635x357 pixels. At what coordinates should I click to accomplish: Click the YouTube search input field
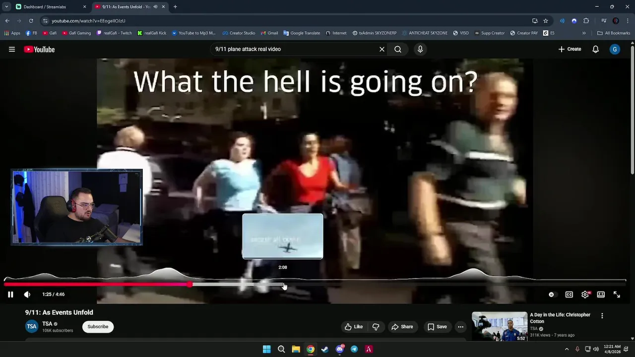[295, 49]
